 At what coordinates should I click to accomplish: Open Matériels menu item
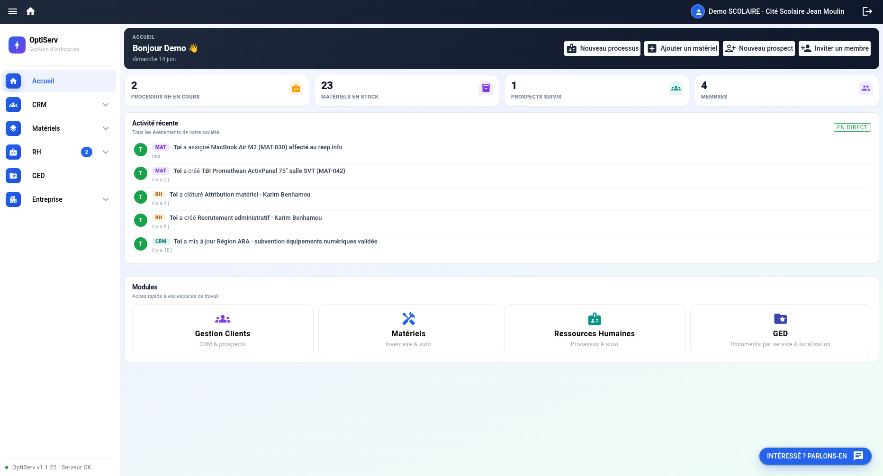point(59,128)
